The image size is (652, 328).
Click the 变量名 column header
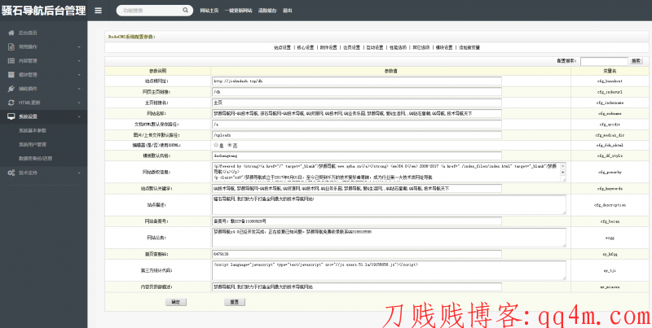tap(610, 71)
